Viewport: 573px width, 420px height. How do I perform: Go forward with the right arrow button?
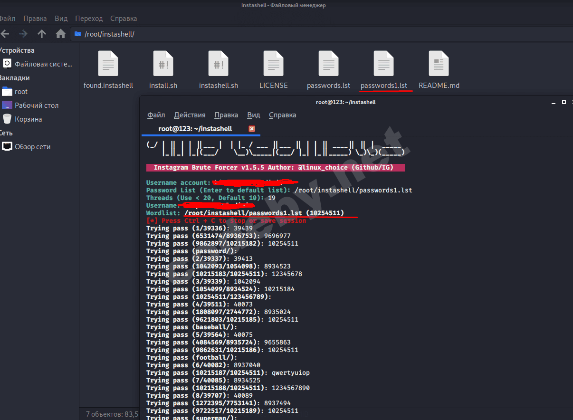pos(23,34)
